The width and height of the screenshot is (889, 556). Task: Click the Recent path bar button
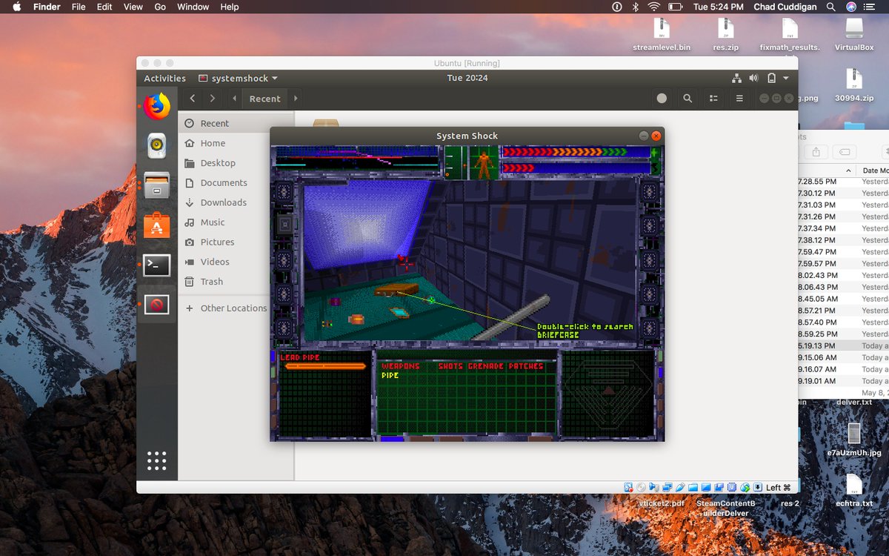pos(264,98)
